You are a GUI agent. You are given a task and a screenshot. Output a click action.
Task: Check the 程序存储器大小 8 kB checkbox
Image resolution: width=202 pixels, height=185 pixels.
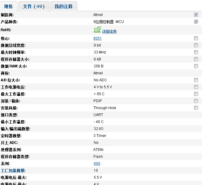click(196, 59)
